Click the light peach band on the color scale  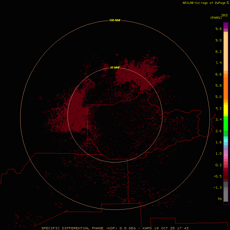pyautogui.click(x=226, y=52)
